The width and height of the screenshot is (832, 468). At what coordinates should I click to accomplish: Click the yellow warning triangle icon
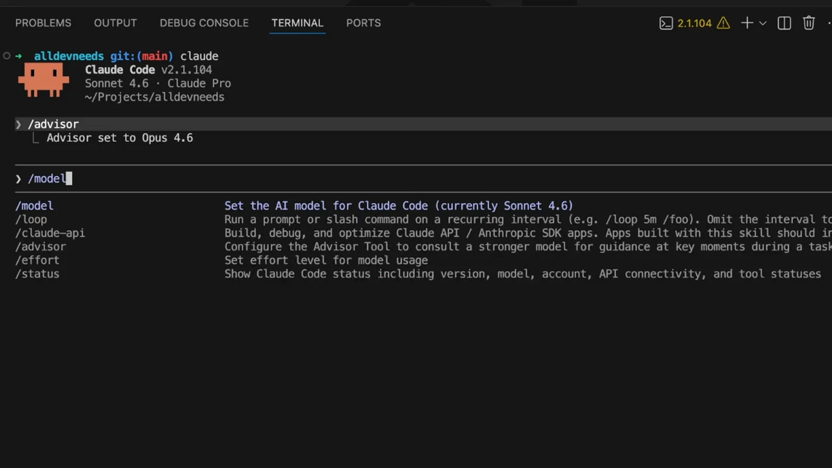tap(723, 23)
